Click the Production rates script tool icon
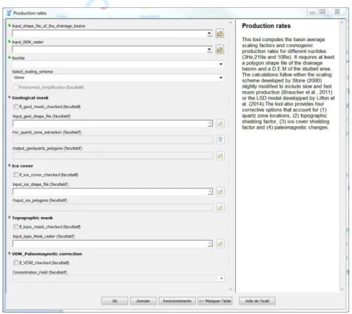352x314 pixels. pyautogui.click(x=9, y=13)
